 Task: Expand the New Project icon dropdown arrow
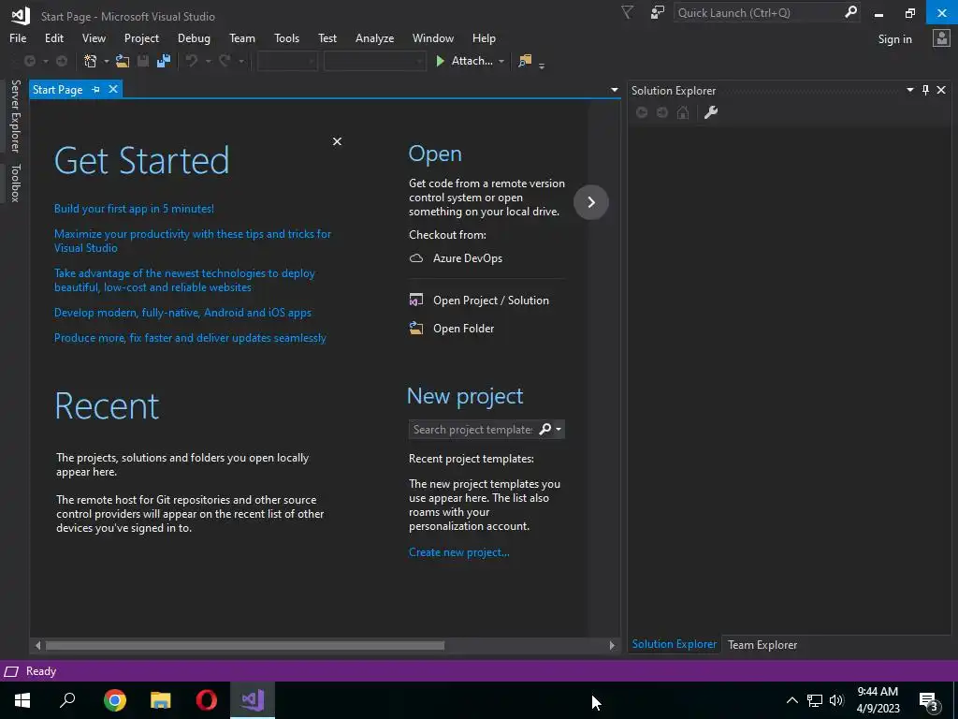(106, 61)
